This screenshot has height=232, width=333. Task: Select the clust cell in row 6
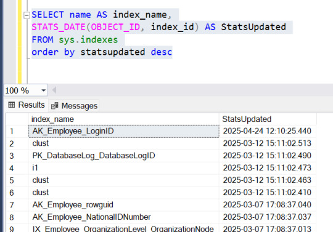123,193
